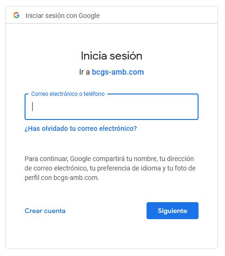Image resolution: width=225 pixels, height=256 pixels.
Task: Focus the email or phone input field
Action: [x=112, y=107]
